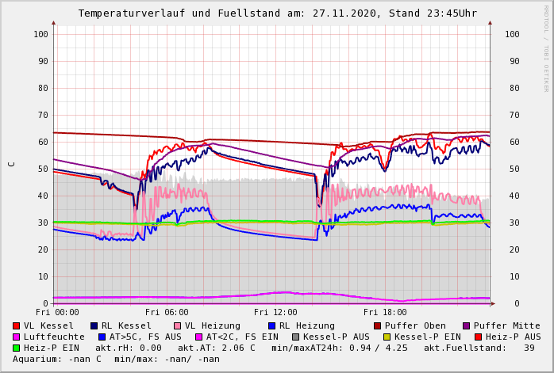Click the magenta Luftfeuchte legend swatch

(x=17, y=337)
